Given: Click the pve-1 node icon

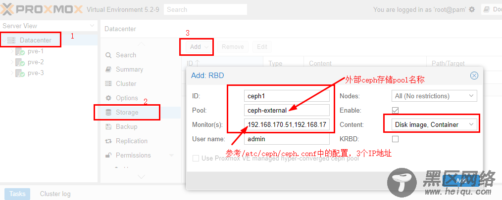Looking at the screenshot, I should pos(20,52).
